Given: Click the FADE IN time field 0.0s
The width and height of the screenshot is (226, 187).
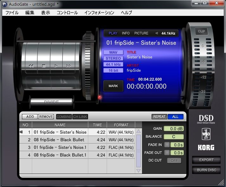Looking at the screenshot, I should 177,145.
